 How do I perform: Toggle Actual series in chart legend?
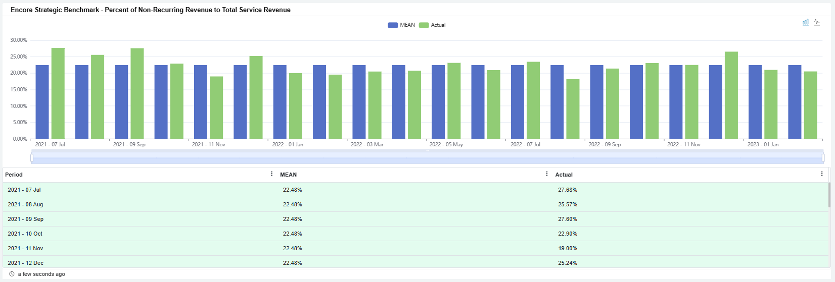coord(433,25)
